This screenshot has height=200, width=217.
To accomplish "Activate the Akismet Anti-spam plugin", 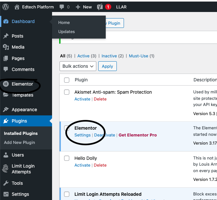I will tap(82, 99).
